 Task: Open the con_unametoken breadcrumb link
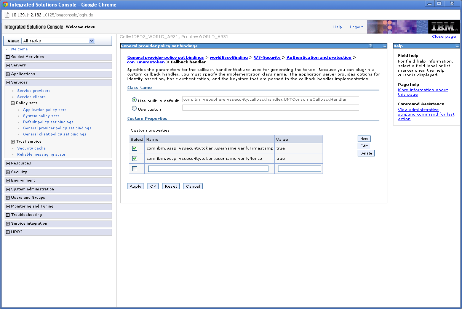point(146,62)
